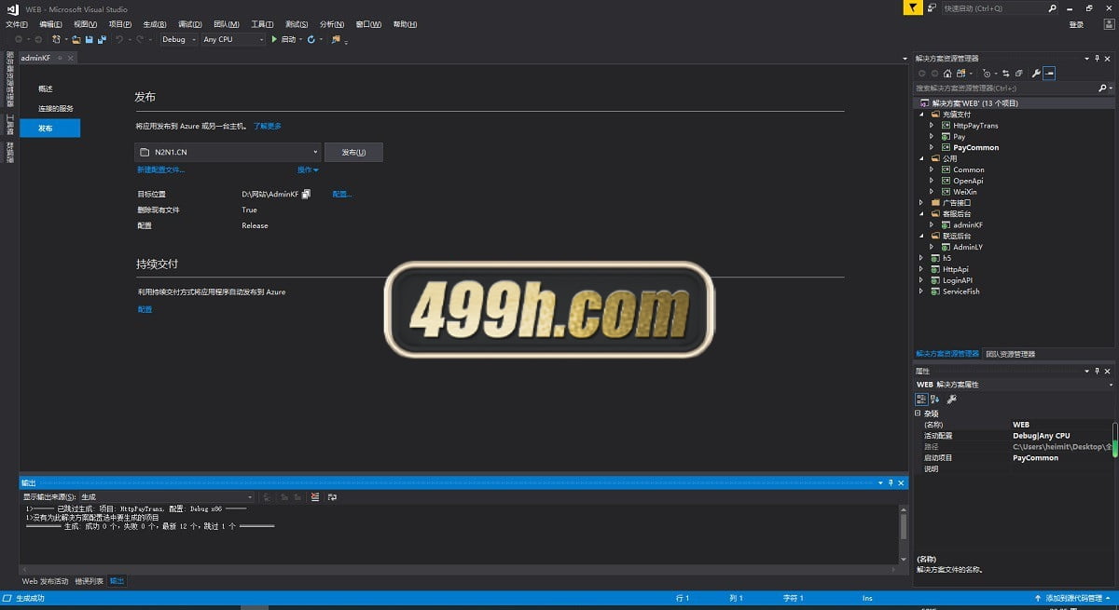This screenshot has height=610, width=1119.
Task: Click the 新建配置文件... link
Action: (160, 169)
